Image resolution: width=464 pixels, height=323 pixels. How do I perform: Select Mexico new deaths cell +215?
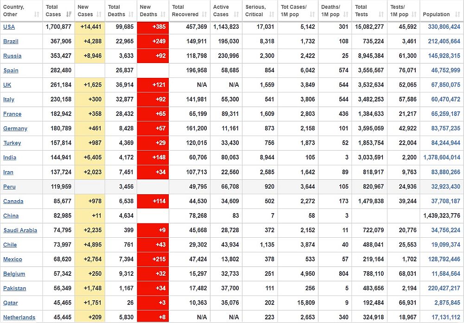153,259
